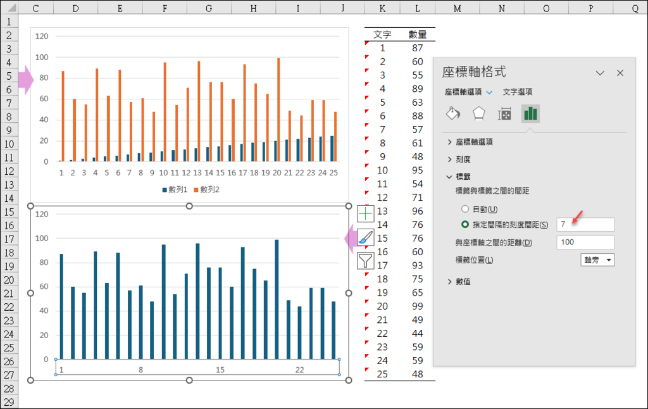Switch to the 文字選項 tab
Viewport: 648px width, 409px height.
tap(518, 92)
